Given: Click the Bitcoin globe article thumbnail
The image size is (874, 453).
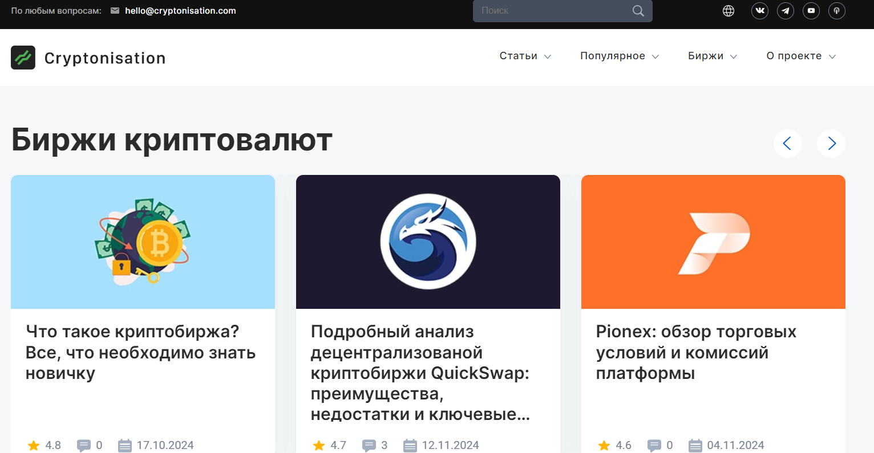Looking at the screenshot, I should tap(143, 242).
